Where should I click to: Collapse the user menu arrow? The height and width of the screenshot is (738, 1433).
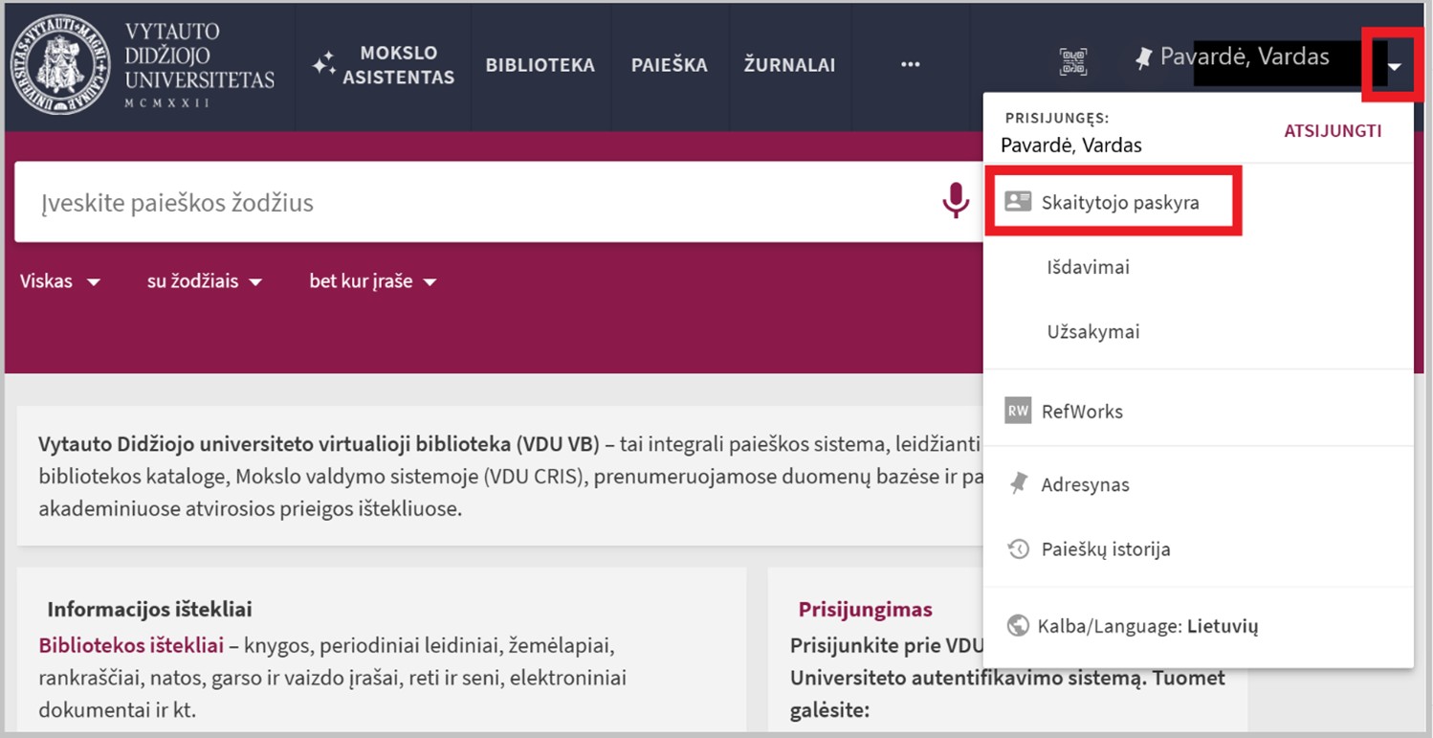coord(1395,67)
